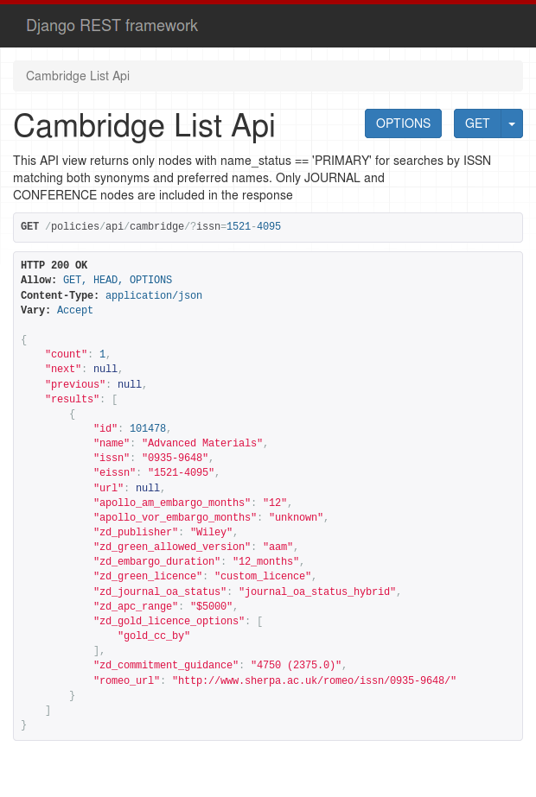This screenshot has height=797, width=536.
Task: Click the "journal_oa_status_hybrid" value
Action: point(317,591)
